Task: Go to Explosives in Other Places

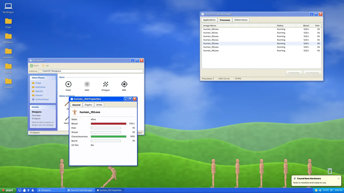Action: click(x=40, y=87)
